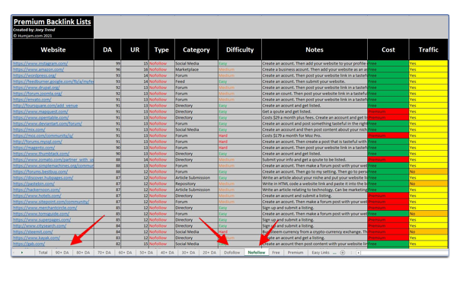Open the Easy Links sheet tab
This screenshot has width=460, height=287.
(x=321, y=253)
